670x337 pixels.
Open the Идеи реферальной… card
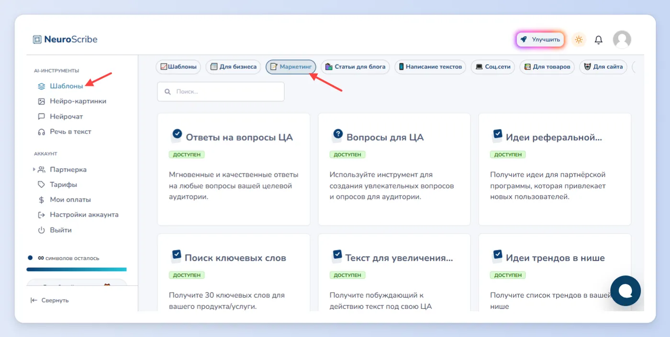pos(555,169)
